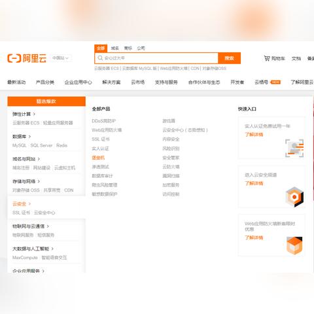Open the 最新活动 nav menu

click(16, 82)
